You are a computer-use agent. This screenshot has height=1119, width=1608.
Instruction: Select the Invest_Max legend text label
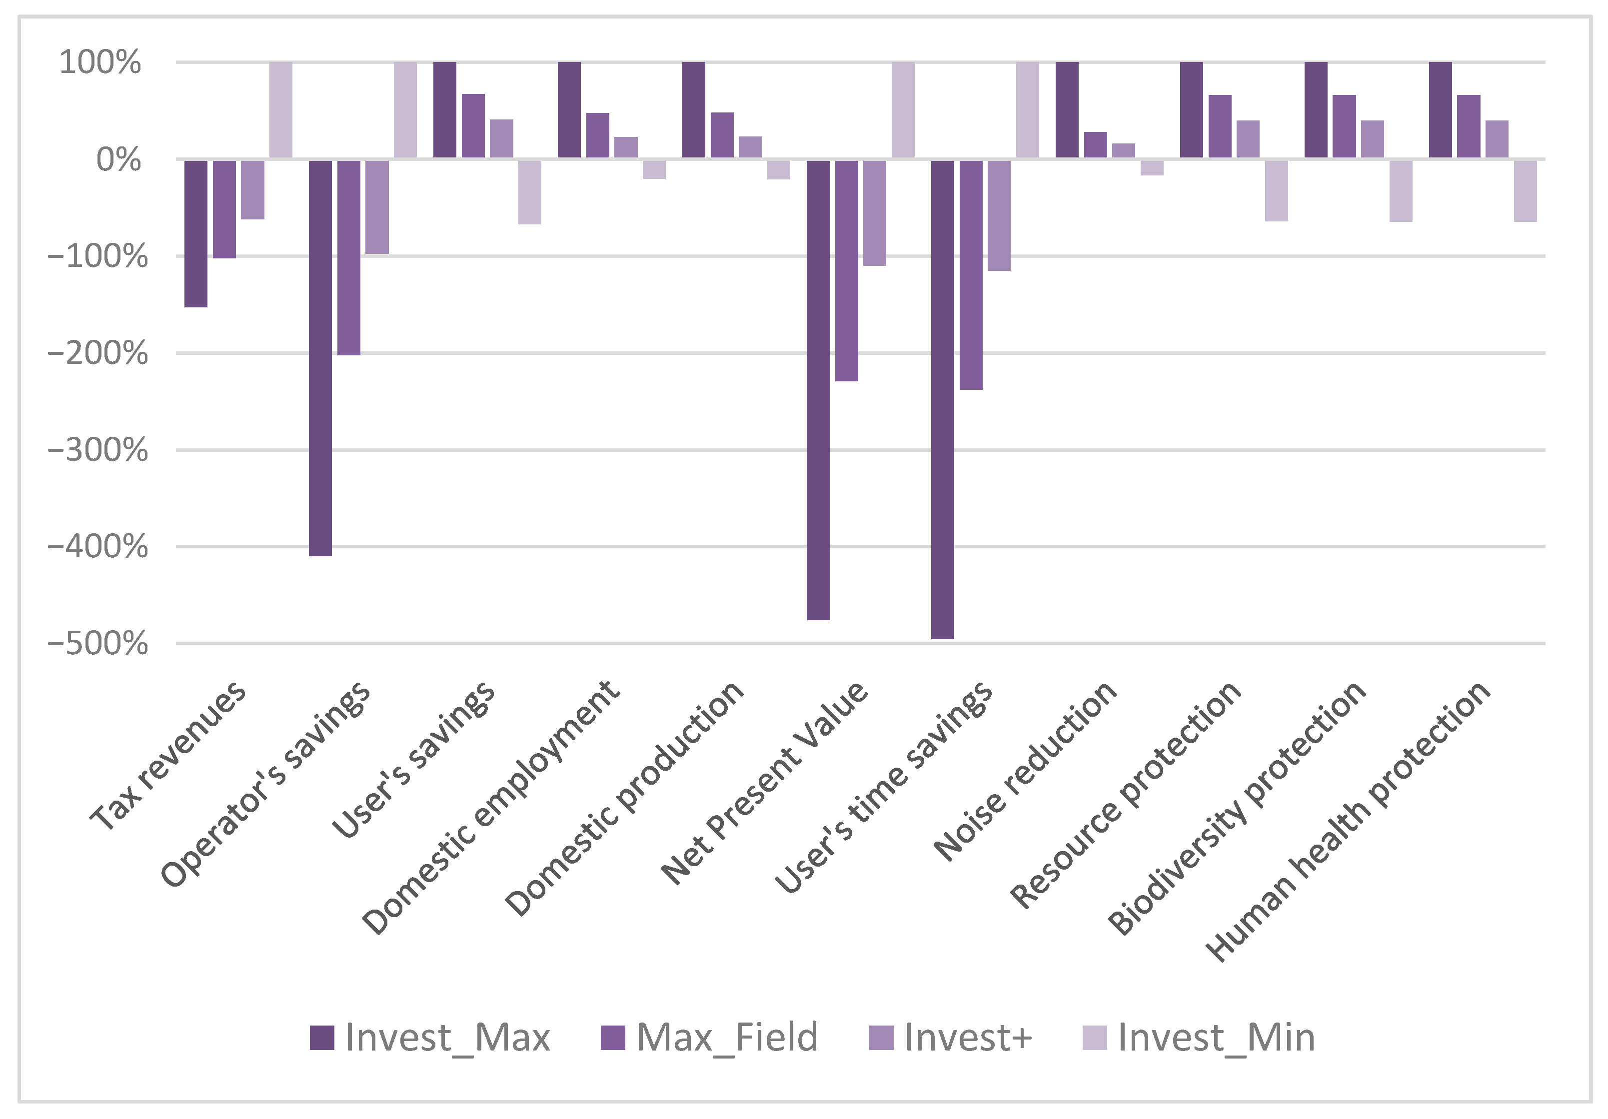(x=447, y=1038)
